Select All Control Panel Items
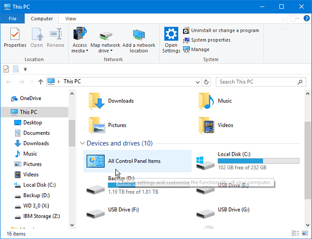Viewport: 312px width, 239px height. [x=137, y=161]
